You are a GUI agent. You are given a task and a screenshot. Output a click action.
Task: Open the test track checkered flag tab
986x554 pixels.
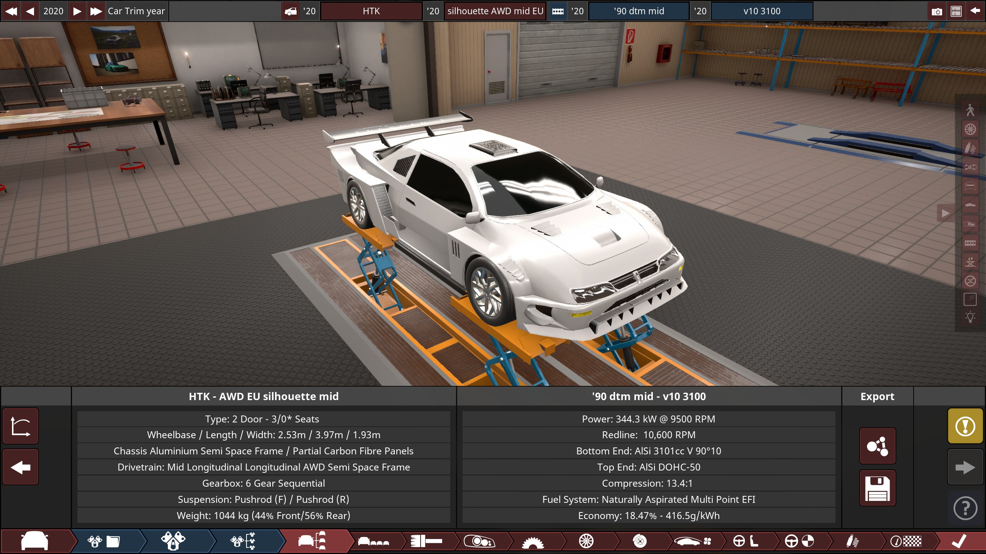[906, 541]
